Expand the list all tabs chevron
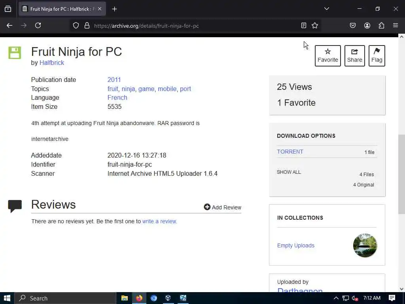Viewport: 405px width, 304px height. point(326,9)
